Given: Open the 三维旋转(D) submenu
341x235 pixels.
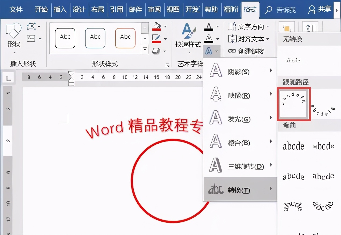Looking at the screenshot, I should pos(240,166).
